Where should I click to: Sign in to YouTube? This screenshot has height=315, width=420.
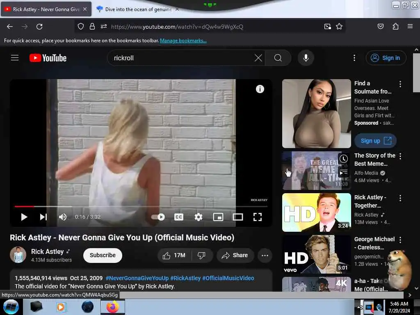[386, 58]
